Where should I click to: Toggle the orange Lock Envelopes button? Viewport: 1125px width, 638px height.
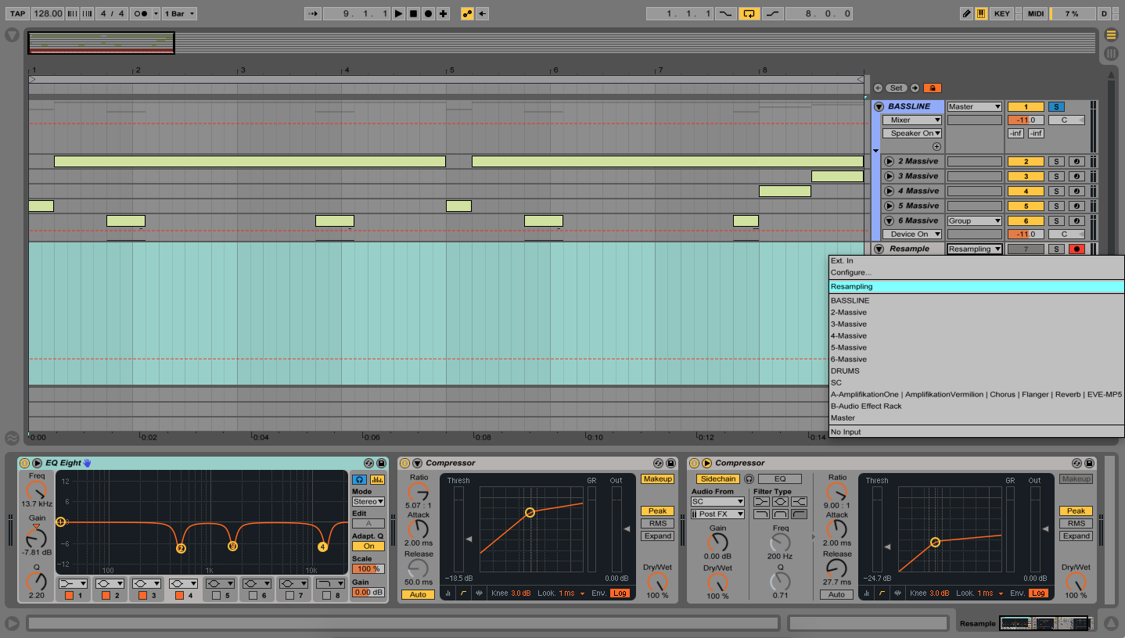point(933,88)
